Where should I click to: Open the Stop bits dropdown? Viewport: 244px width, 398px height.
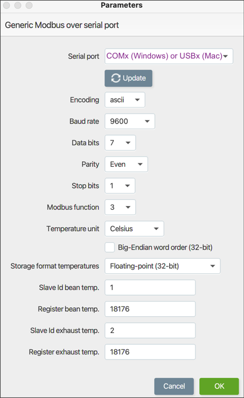(120, 186)
